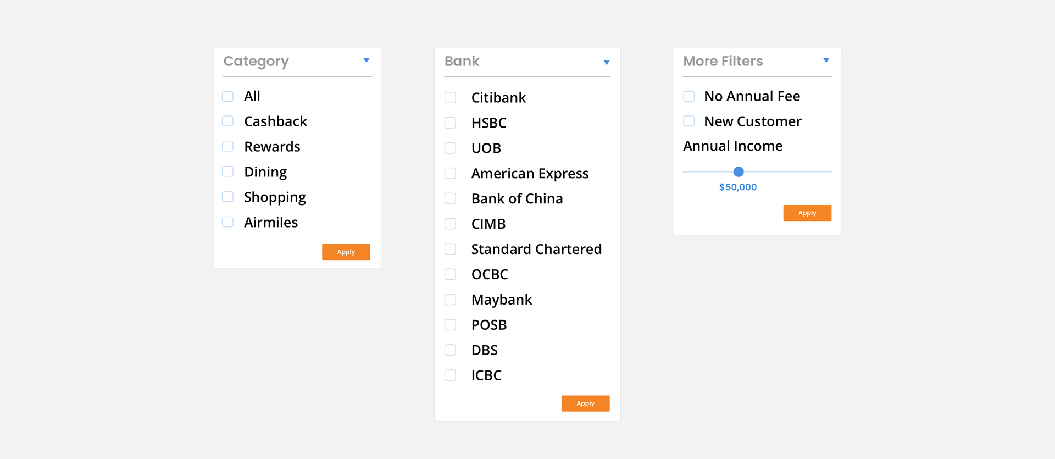Select the DBS checkbox
Screen dimensions: 1055x459
tap(450, 350)
